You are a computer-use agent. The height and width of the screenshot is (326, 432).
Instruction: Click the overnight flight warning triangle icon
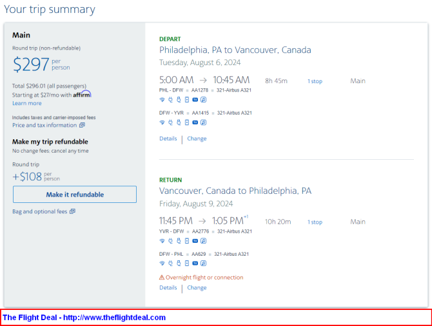[x=162, y=277]
